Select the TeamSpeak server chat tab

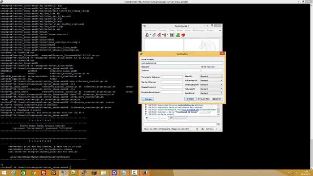[x=156, y=118]
